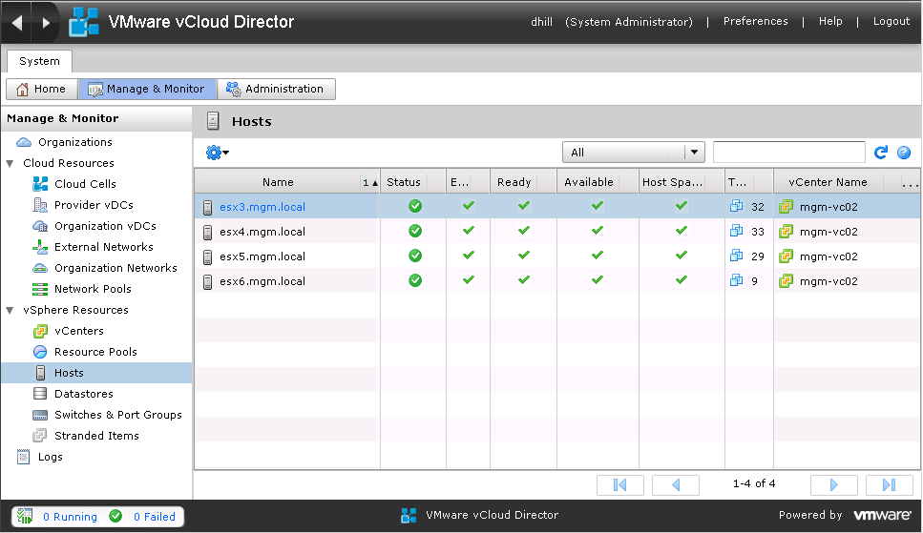Screen dimensions: 923x533
Task: Click the vCloud Director logo icon
Action: click(84, 22)
